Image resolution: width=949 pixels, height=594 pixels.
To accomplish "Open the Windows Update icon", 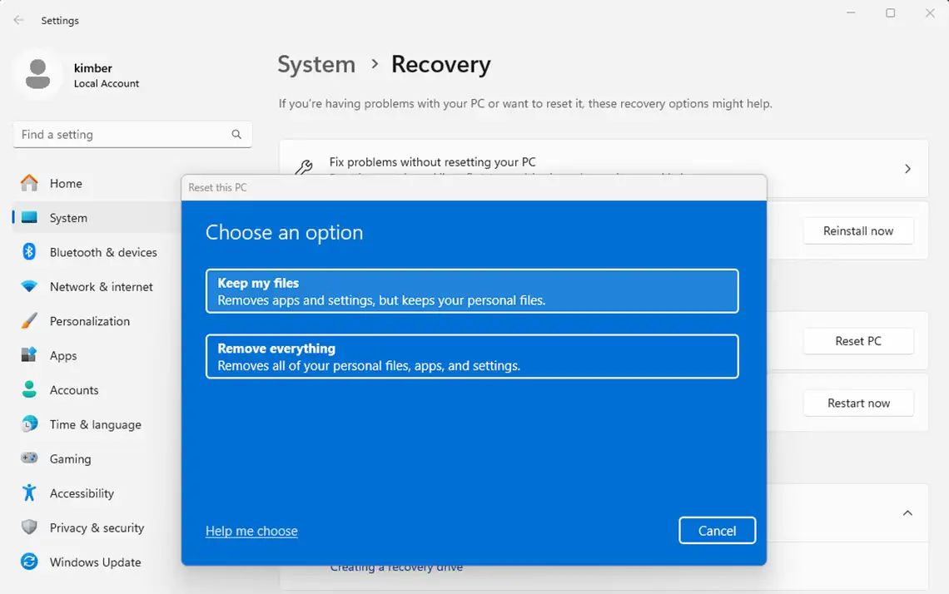I will point(29,562).
